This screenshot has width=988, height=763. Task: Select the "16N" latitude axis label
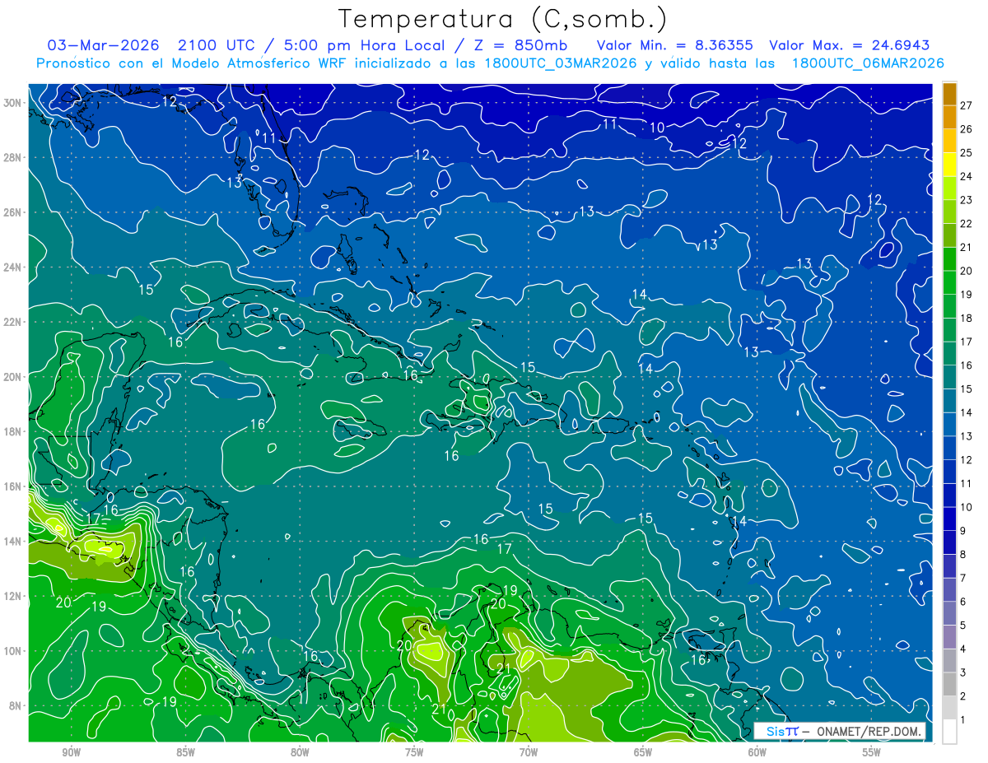pos(13,486)
